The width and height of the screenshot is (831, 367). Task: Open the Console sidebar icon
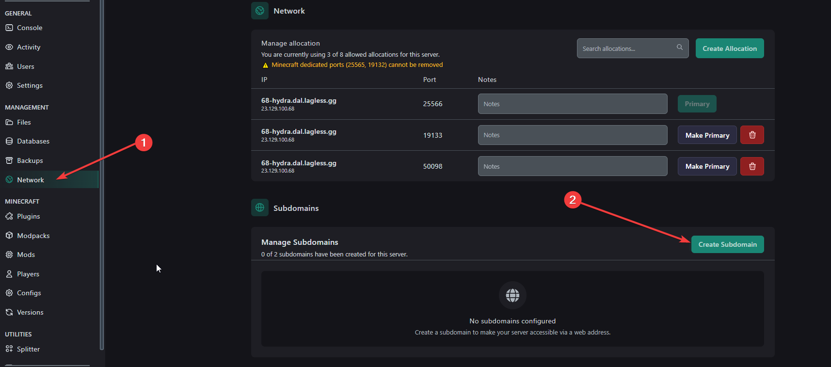[9, 28]
